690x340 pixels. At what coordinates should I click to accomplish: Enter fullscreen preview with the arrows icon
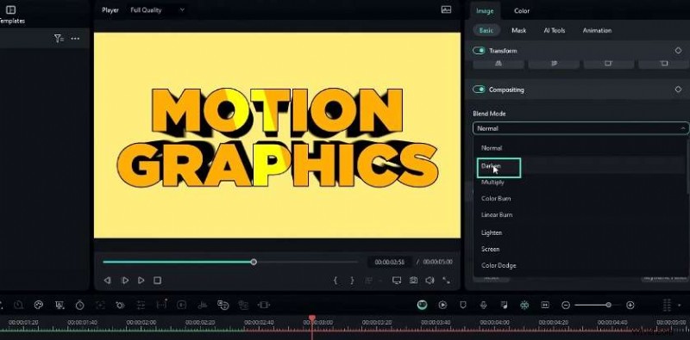[x=446, y=281]
